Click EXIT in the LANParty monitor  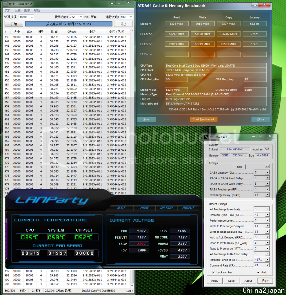[121, 207]
